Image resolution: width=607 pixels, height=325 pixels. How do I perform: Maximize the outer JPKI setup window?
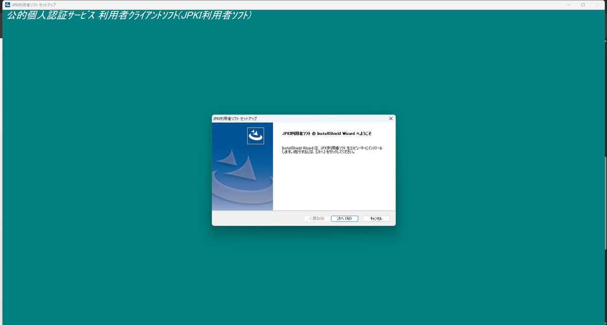tap(583, 5)
